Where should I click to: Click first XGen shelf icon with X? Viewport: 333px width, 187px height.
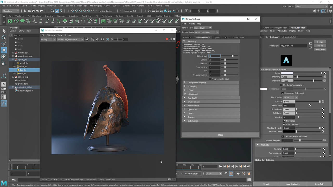click(10, 21)
